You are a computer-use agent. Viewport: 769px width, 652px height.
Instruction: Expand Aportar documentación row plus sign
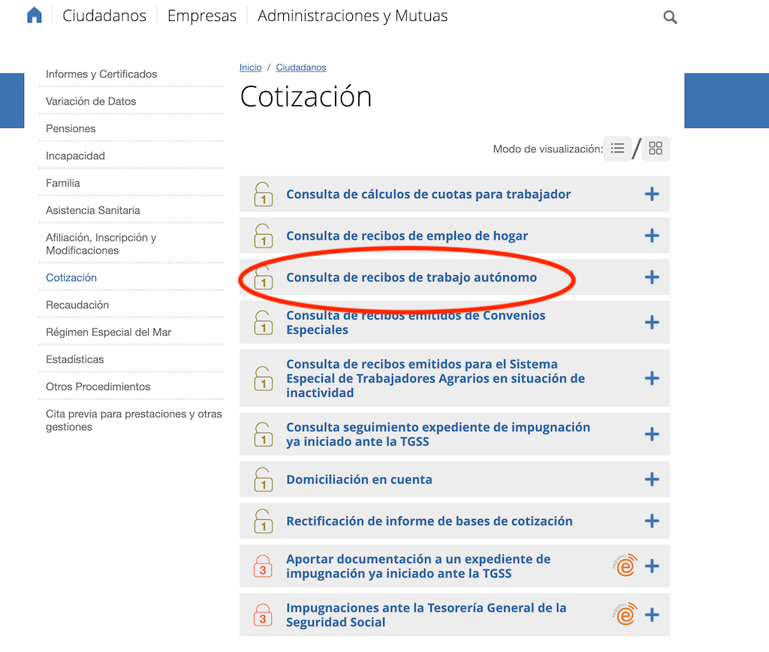click(x=652, y=566)
